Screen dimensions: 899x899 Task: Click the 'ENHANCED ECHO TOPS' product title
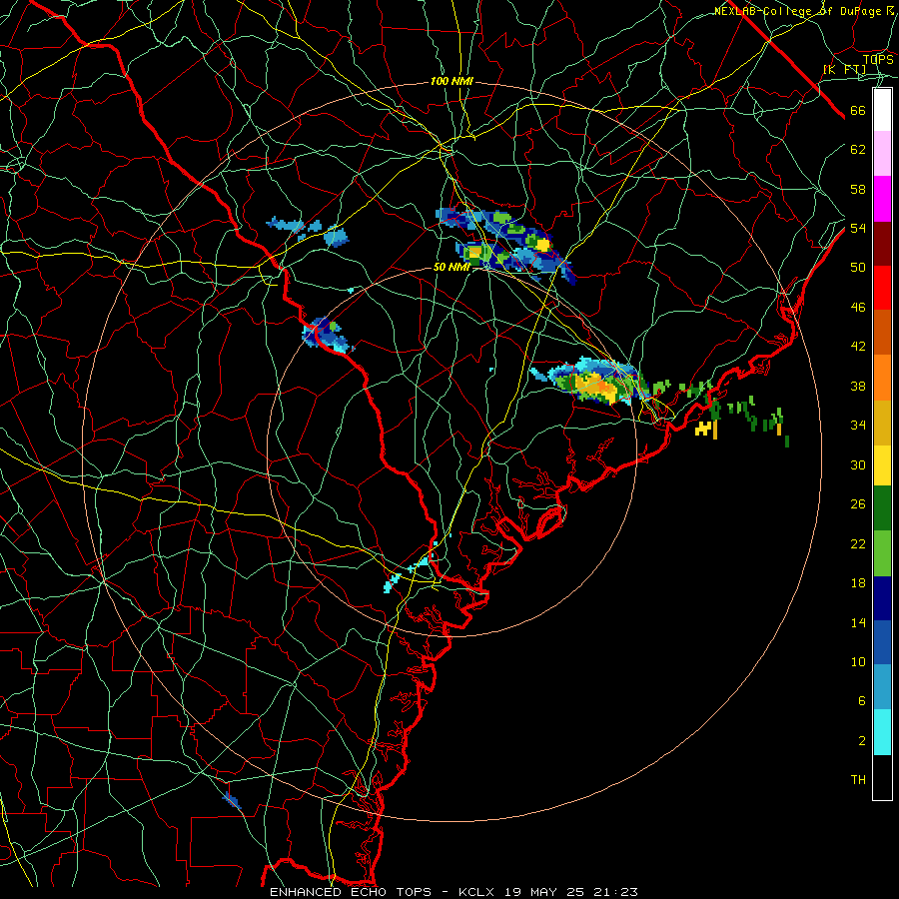coord(351,892)
